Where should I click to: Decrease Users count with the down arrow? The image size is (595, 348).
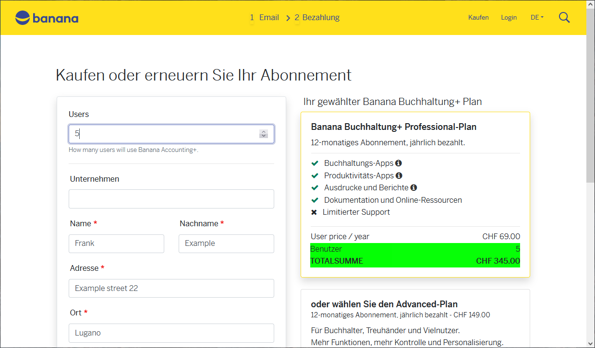coord(263,136)
